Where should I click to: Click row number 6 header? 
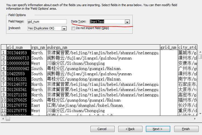[4, 79]
